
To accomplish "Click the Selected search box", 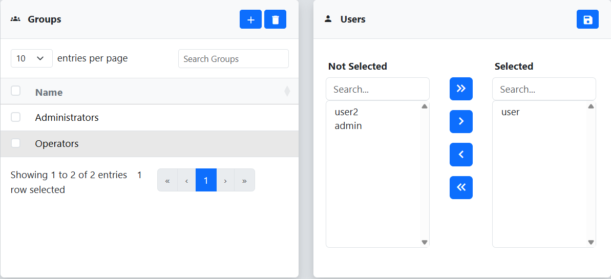I will [x=544, y=89].
